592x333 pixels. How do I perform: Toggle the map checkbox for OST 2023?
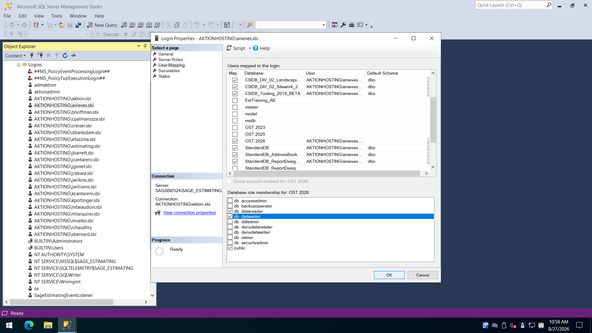pyautogui.click(x=235, y=128)
